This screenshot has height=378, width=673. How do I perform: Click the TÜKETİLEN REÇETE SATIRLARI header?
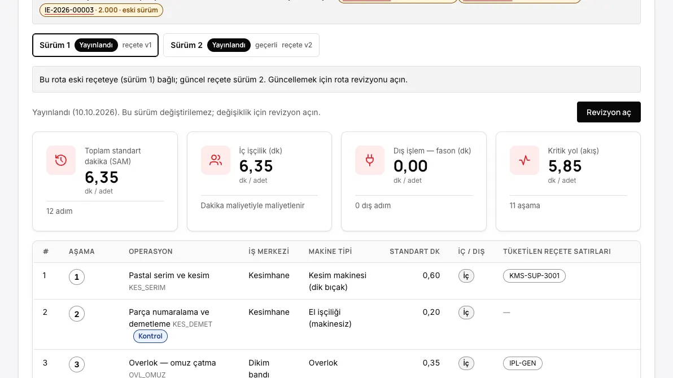coord(557,252)
